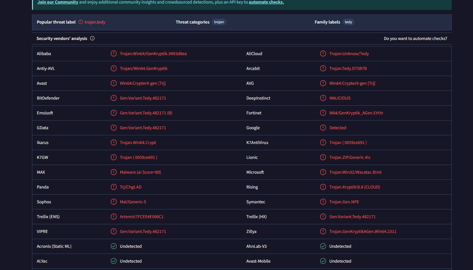Screen dimensions: 473x270
Task: Click the green check icon for Acronis (Static ML)
Action: pos(114,246)
